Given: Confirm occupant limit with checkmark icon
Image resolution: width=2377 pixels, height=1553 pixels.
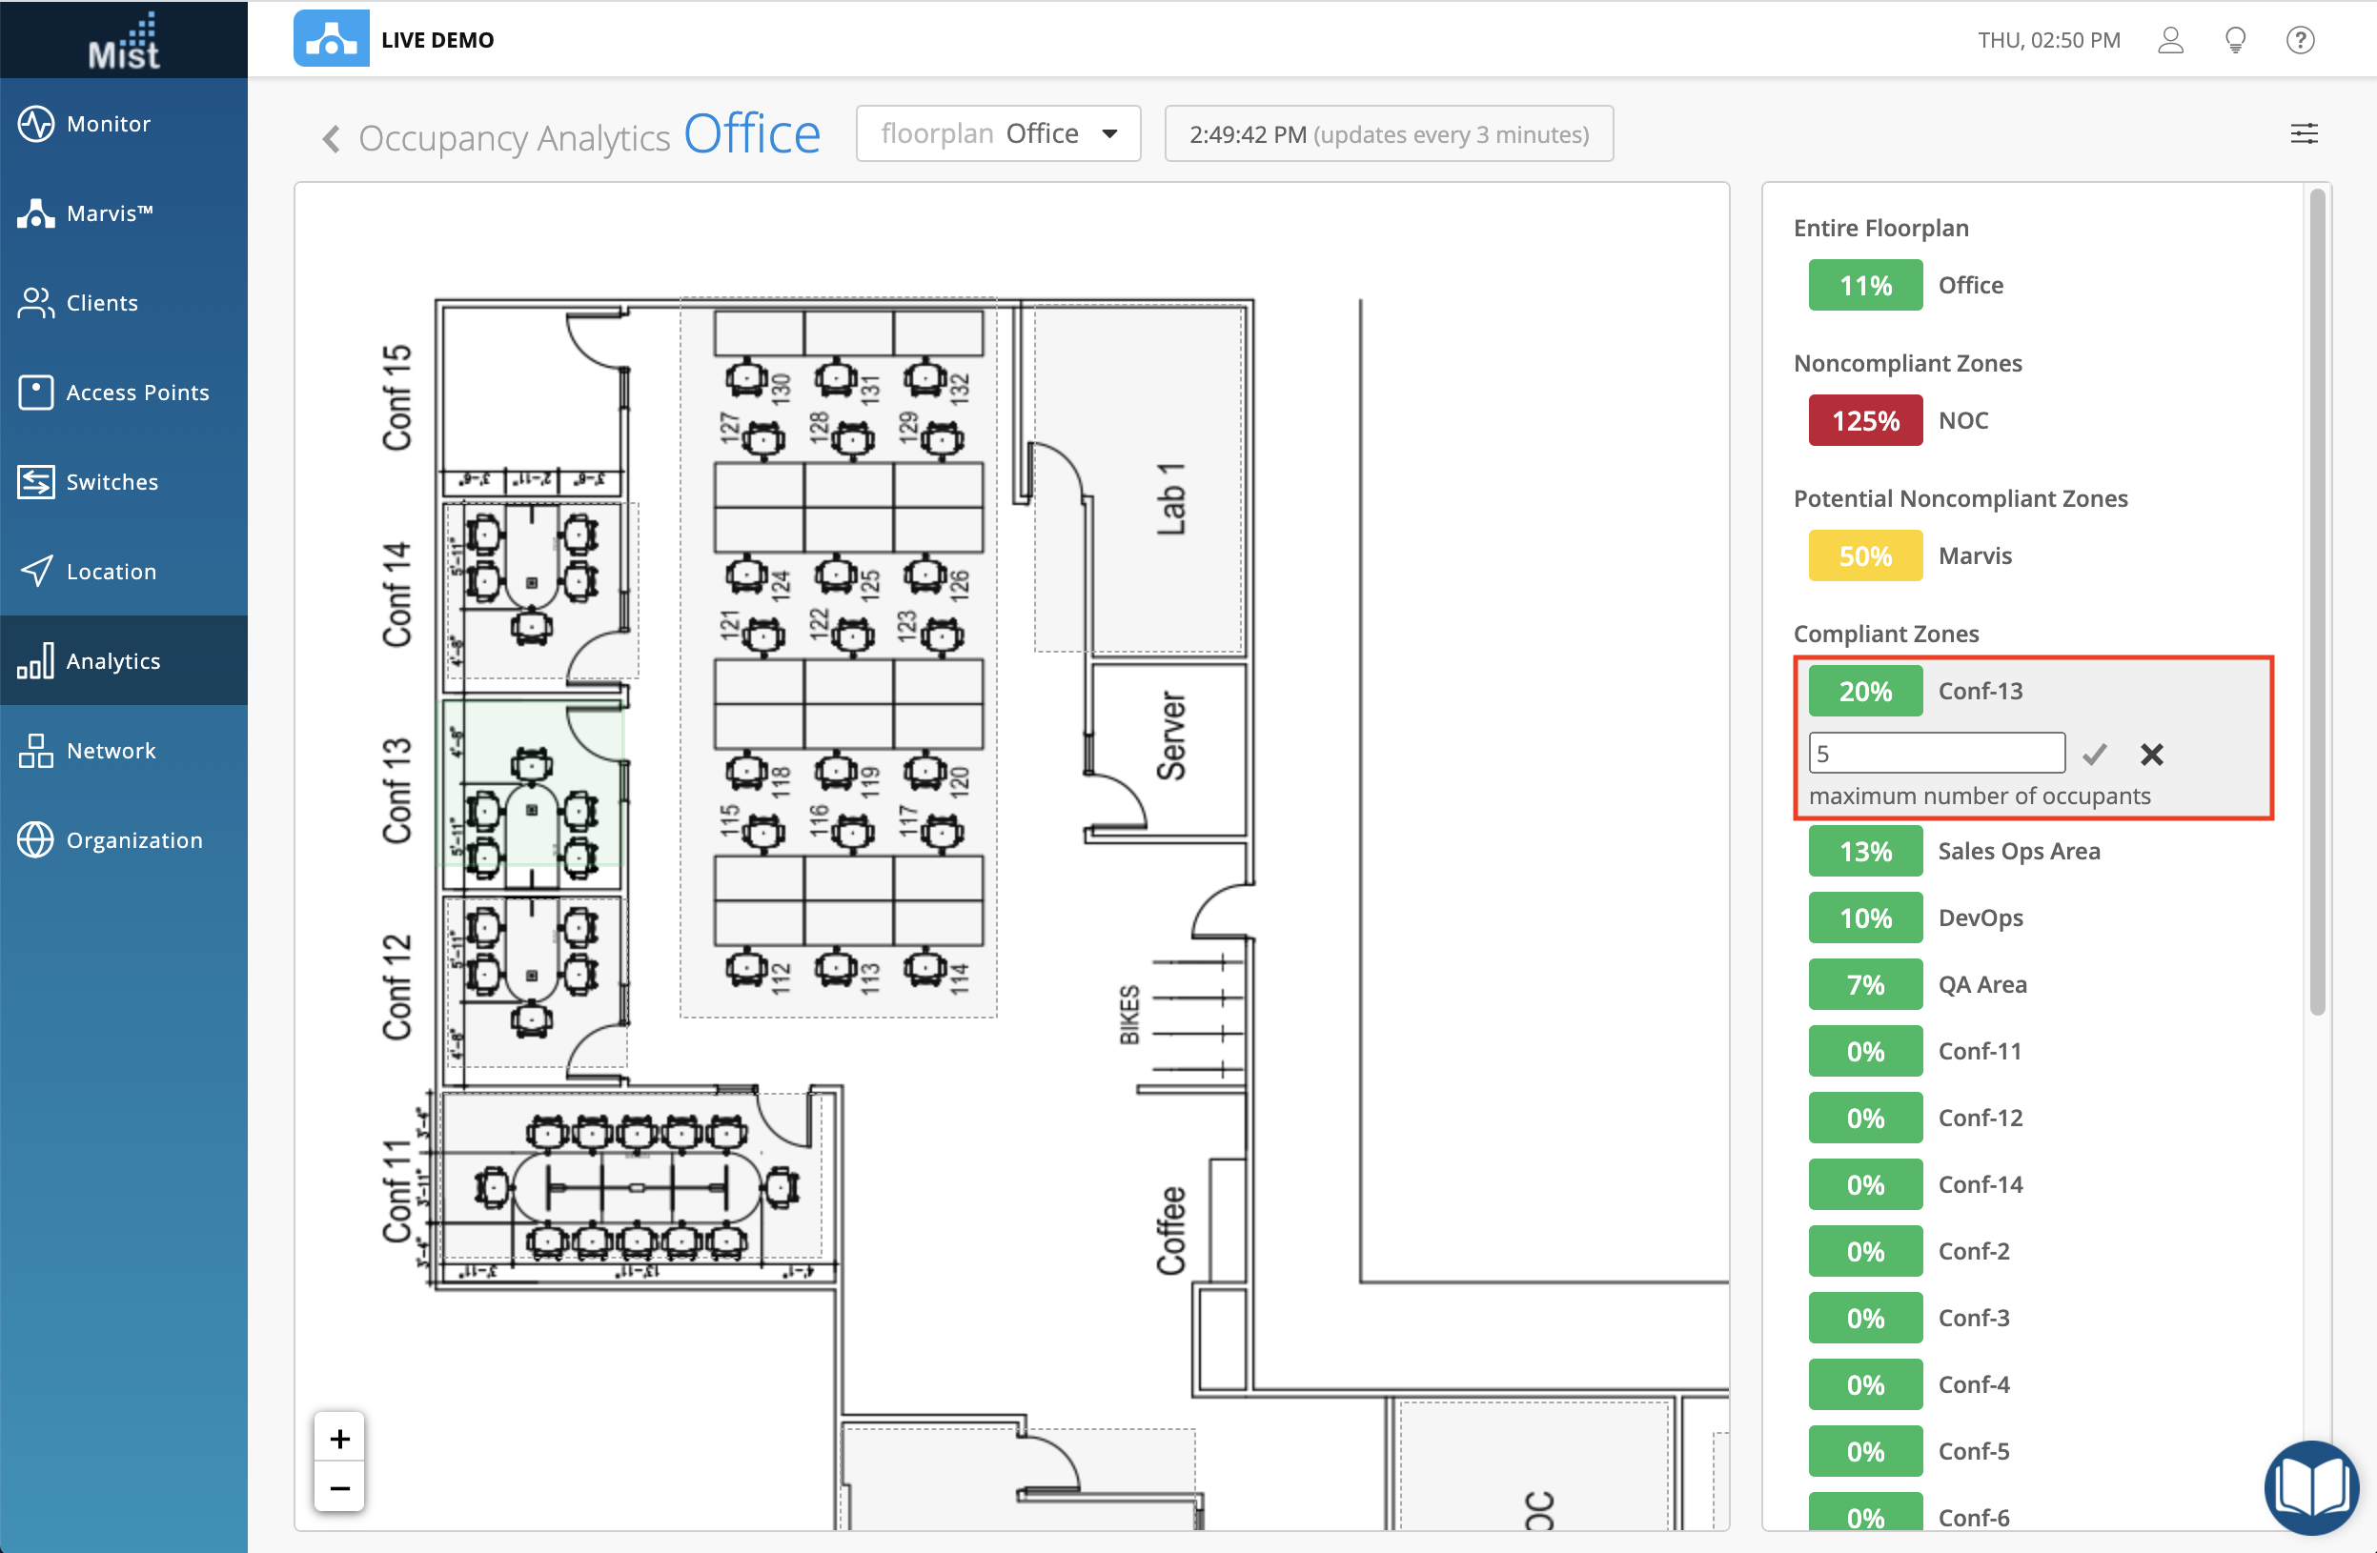Looking at the screenshot, I should [2094, 754].
